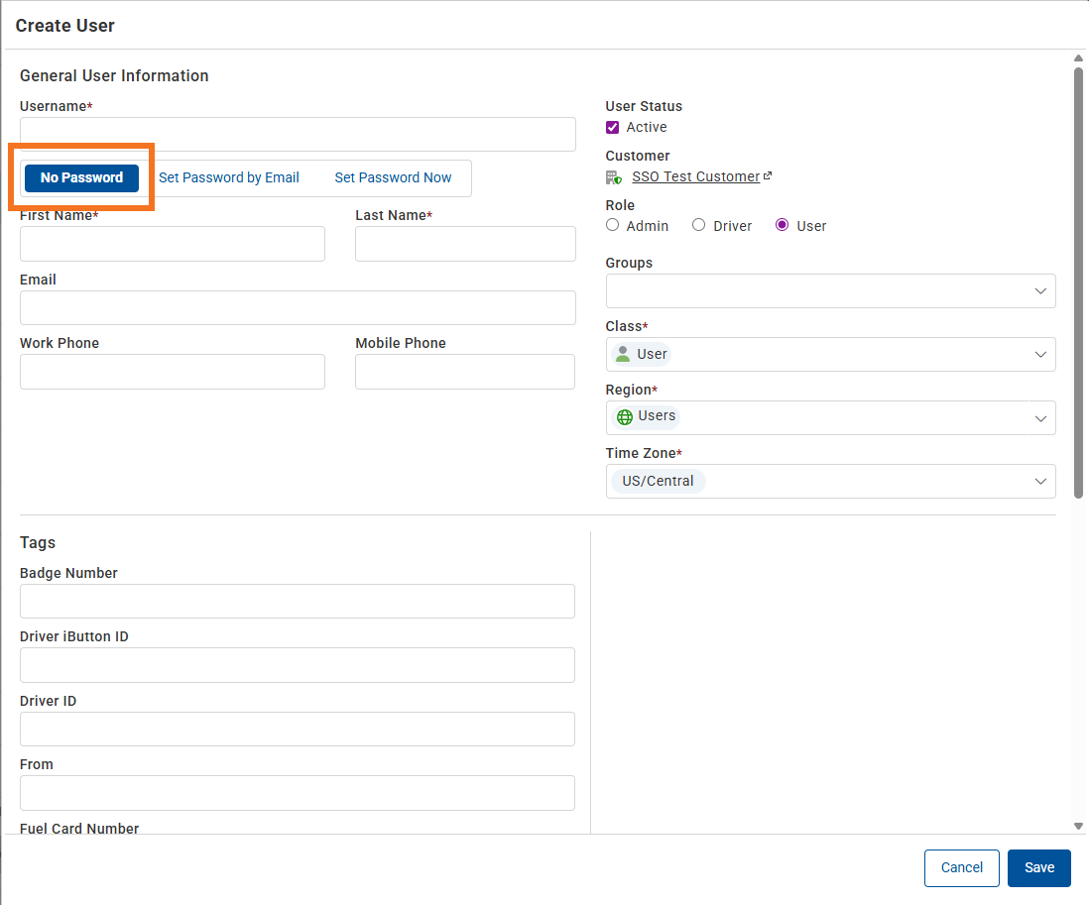Click the Tags section heading
The image size is (1089, 905).
click(38, 543)
